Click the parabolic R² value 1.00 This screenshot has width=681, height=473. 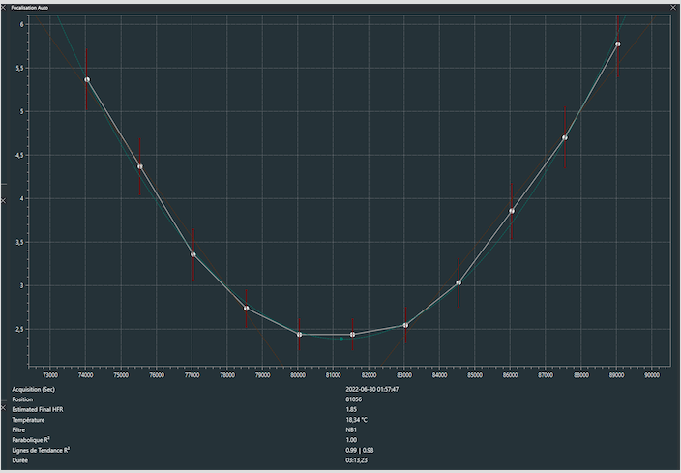pos(351,440)
